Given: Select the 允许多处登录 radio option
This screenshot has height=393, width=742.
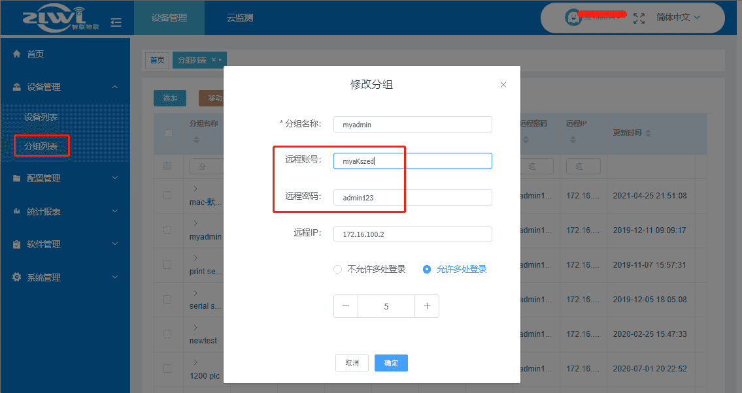Looking at the screenshot, I should point(427,269).
